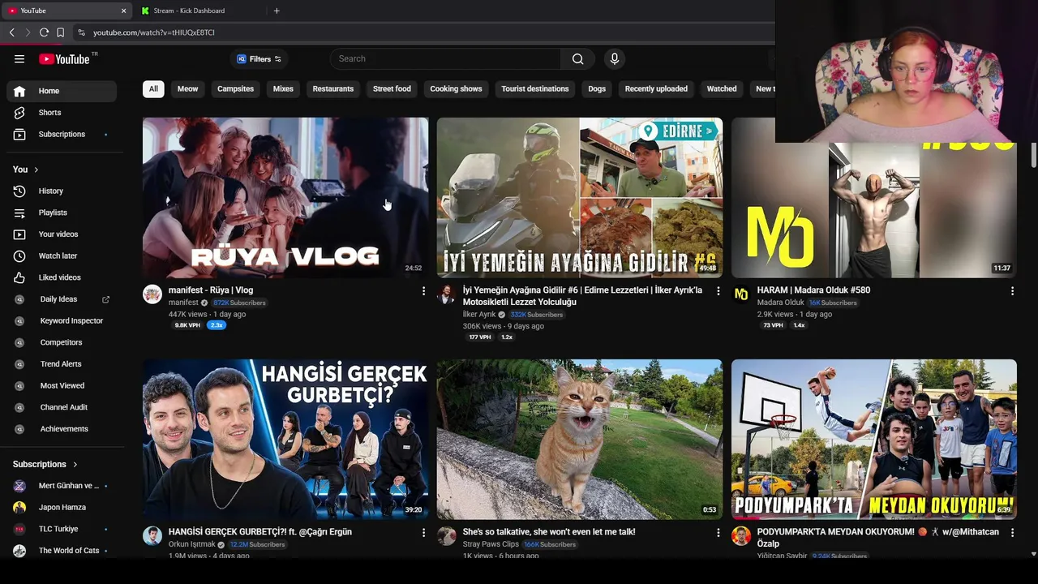
Task: Open Keyword Inspector tool
Action: click(x=62, y=320)
